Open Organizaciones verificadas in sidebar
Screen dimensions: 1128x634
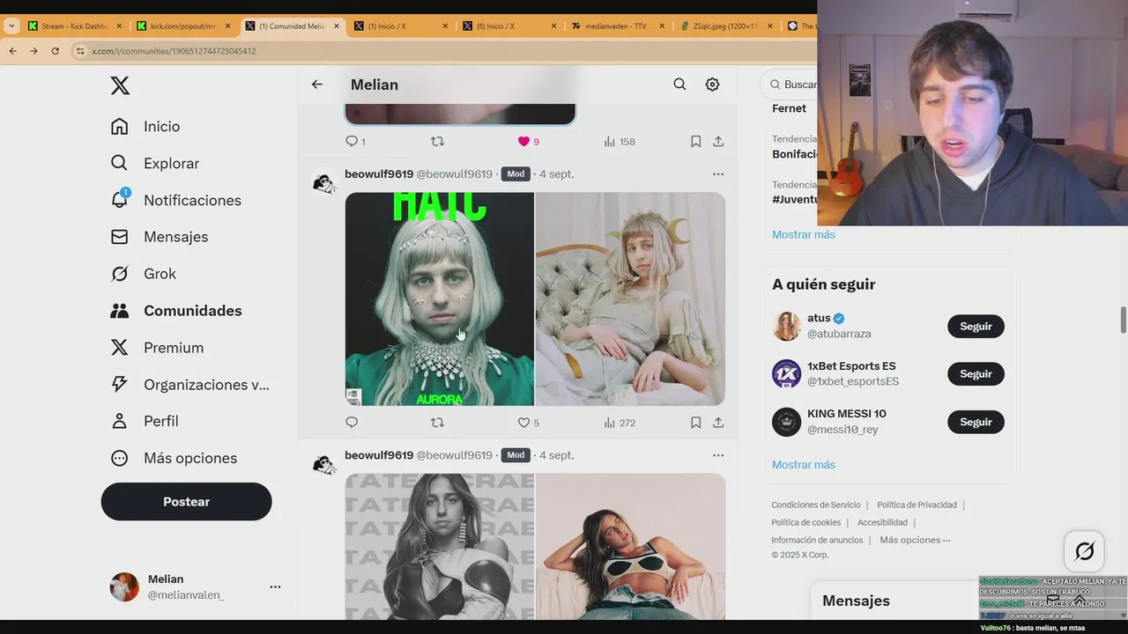(190, 385)
